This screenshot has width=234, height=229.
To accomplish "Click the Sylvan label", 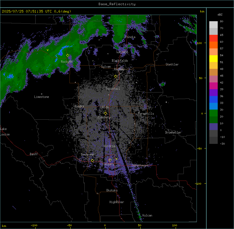I will tap(106, 67).
